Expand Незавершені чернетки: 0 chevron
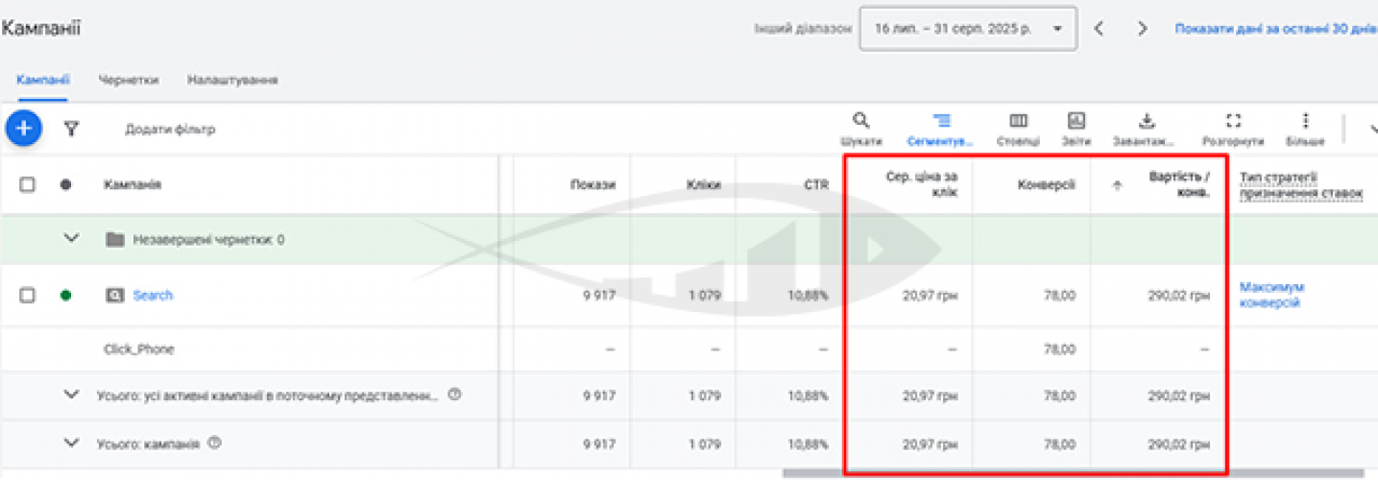1378x480 pixels. click(x=71, y=239)
